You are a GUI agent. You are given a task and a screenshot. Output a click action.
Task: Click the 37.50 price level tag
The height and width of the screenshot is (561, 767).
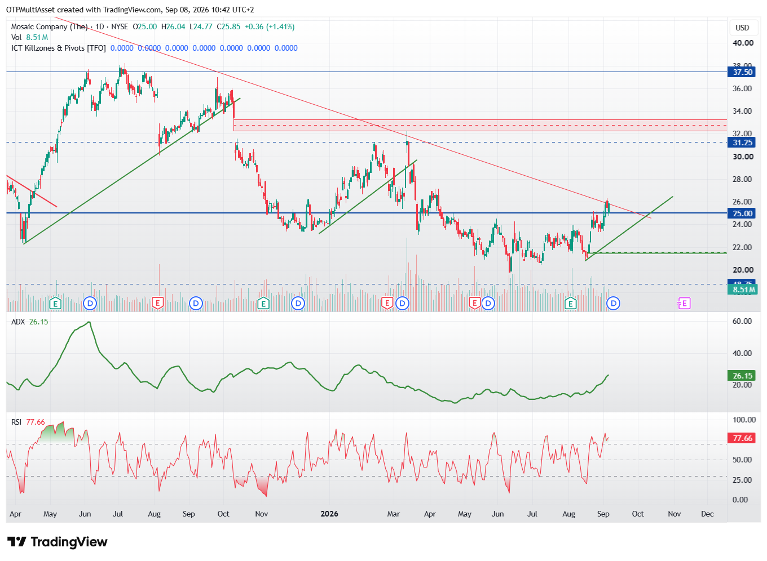tap(743, 72)
